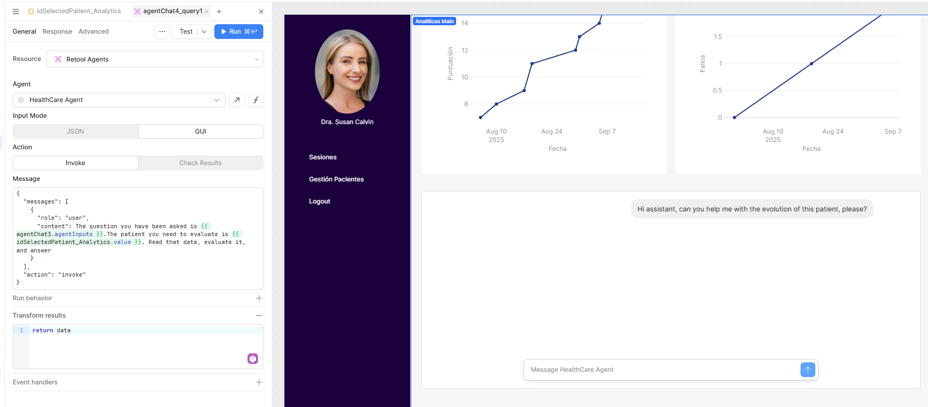Switch Input Mode to JSON
Viewport: 928px width, 407px height.
pyautogui.click(x=75, y=131)
